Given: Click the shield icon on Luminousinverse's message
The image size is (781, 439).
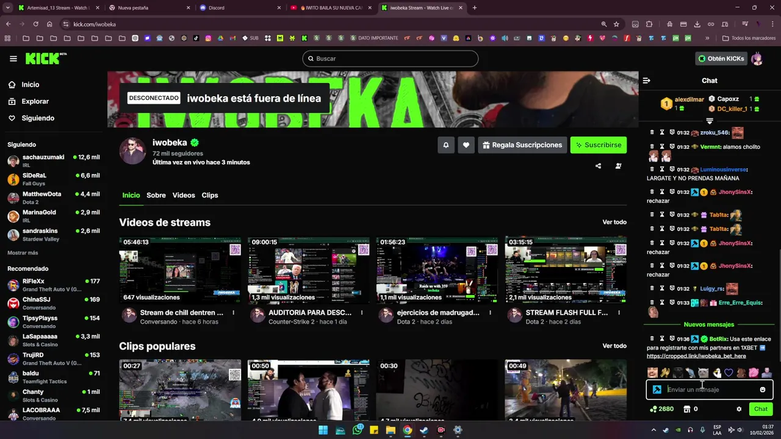Looking at the screenshot, I should (x=671, y=170).
